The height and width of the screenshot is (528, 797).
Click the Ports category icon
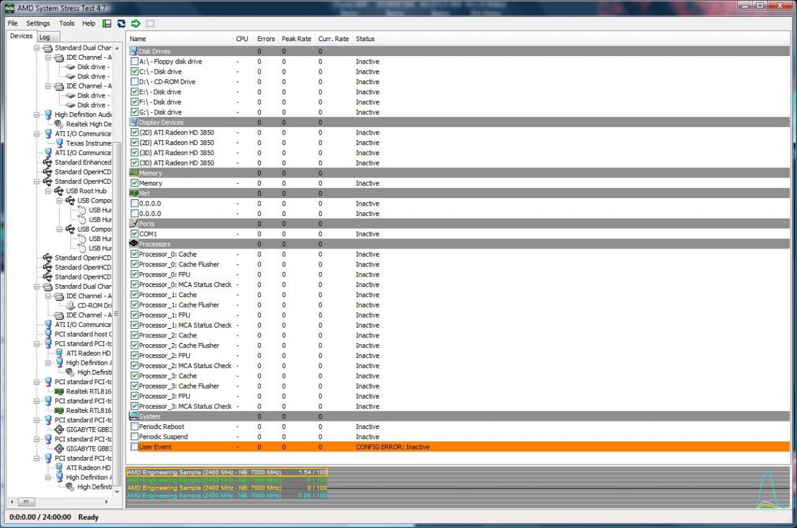(x=134, y=224)
